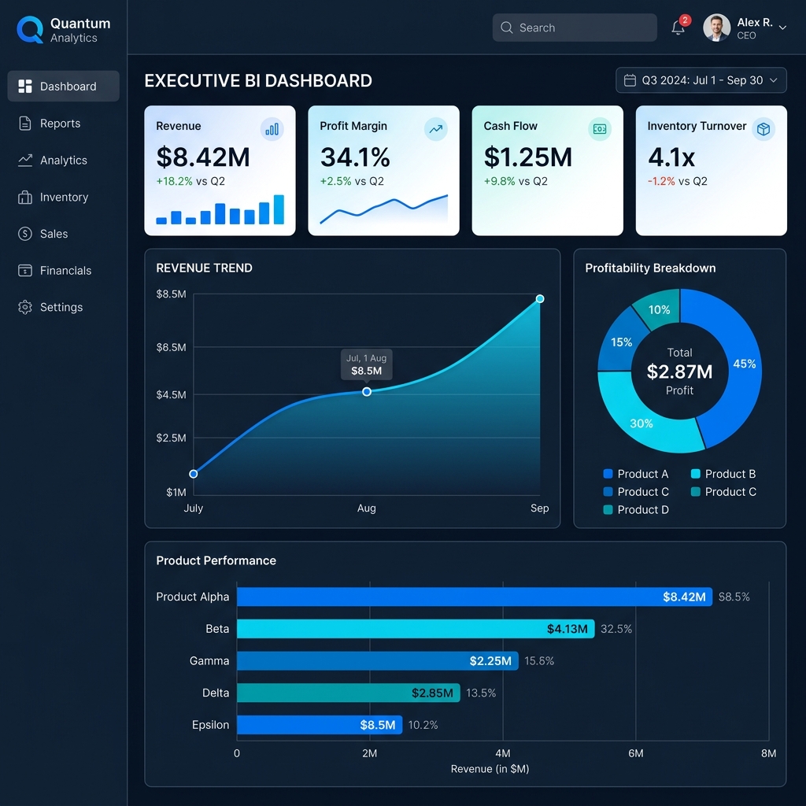Click the Profitability Breakdown title

pyautogui.click(x=650, y=268)
